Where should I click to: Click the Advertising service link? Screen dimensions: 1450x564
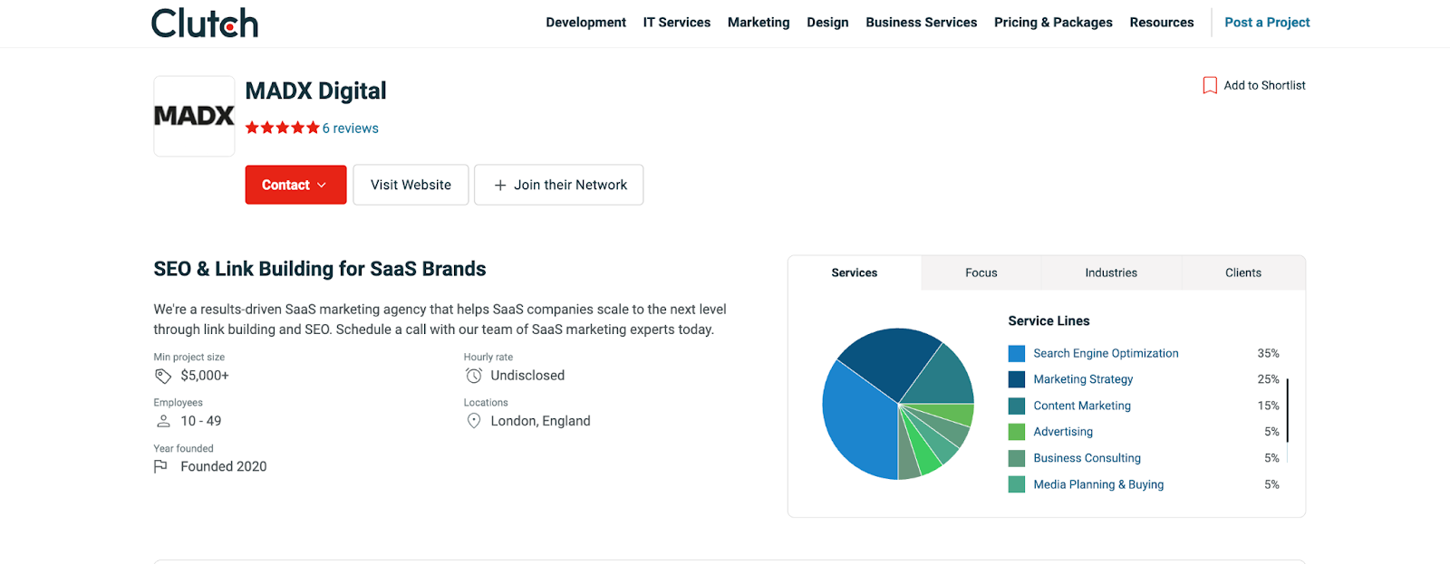point(1063,432)
